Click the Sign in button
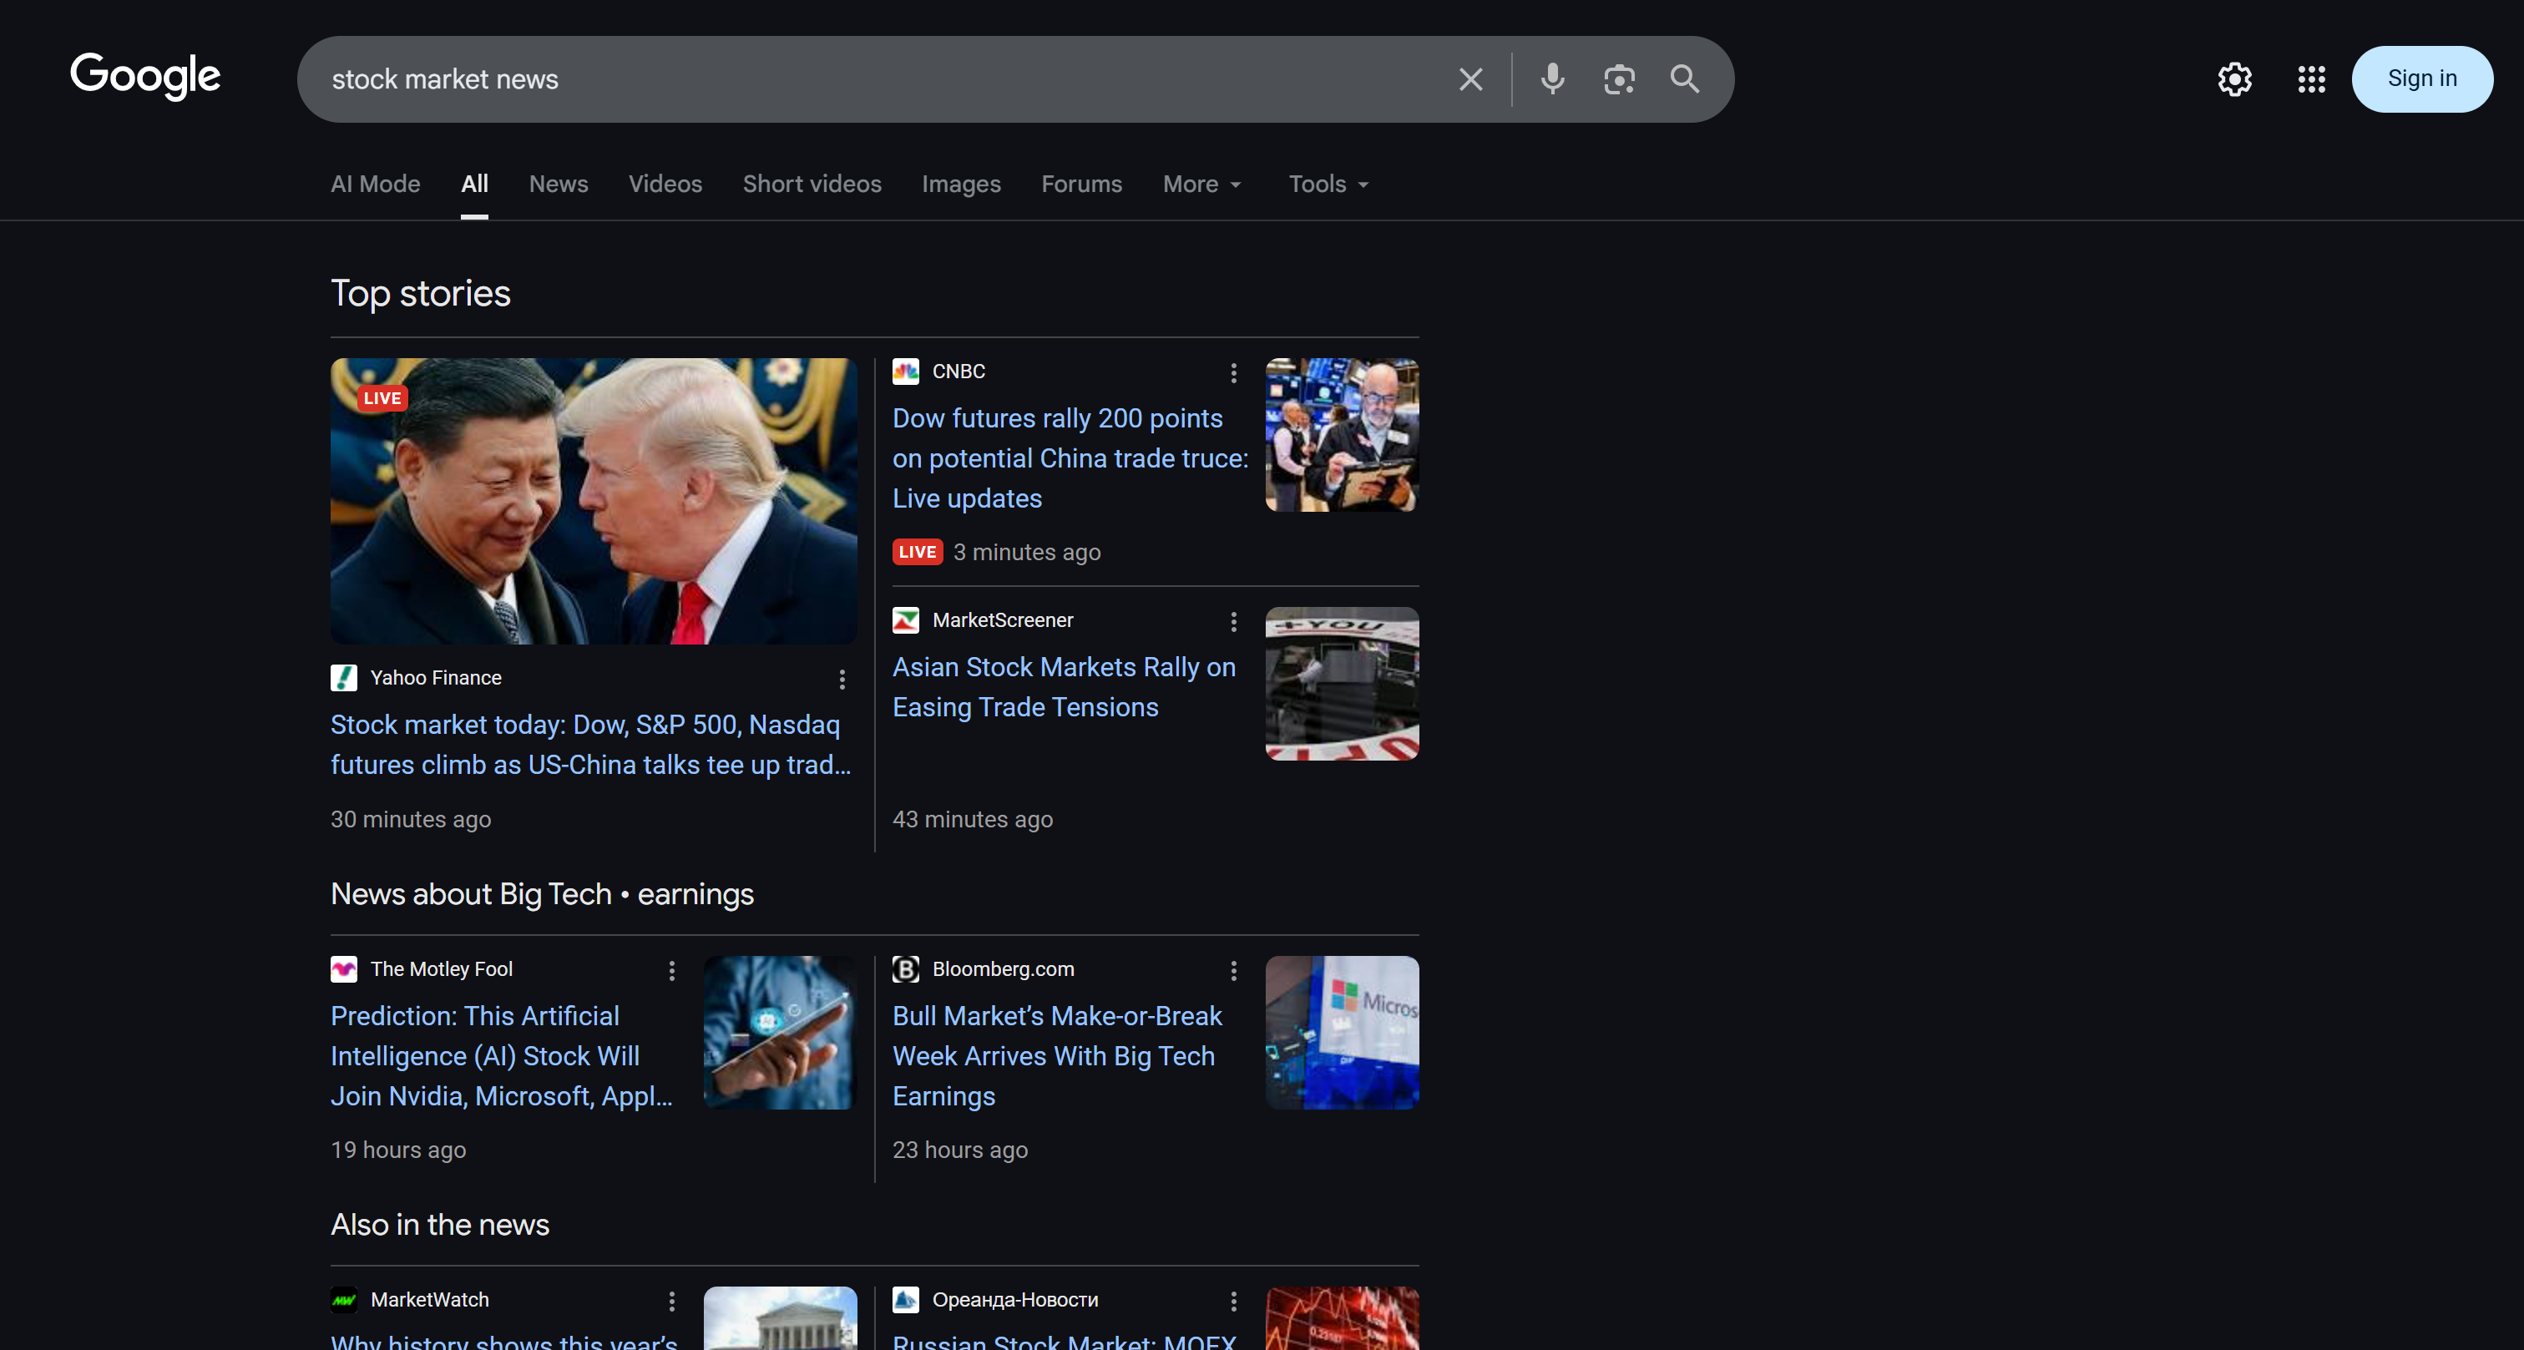The height and width of the screenshot is (1350, 2524). coord(2422,78)
